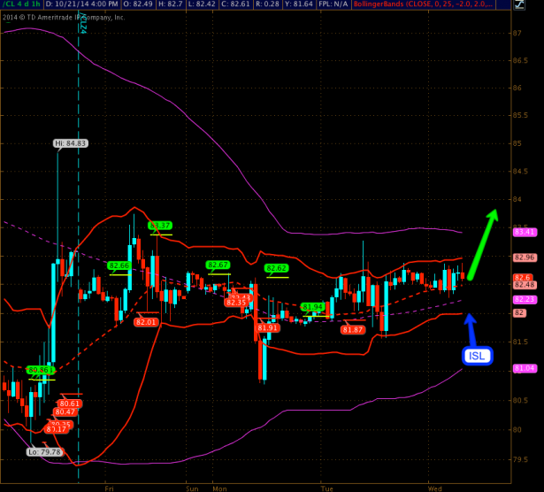Click the Hi: 84.83 high price bubble
The image size is (544, 492).
[x=70, y=142]
